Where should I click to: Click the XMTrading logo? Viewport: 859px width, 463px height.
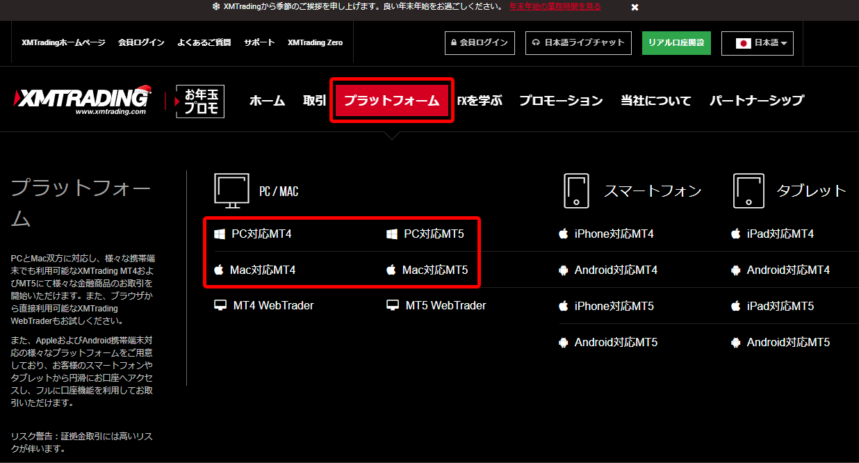83,99
